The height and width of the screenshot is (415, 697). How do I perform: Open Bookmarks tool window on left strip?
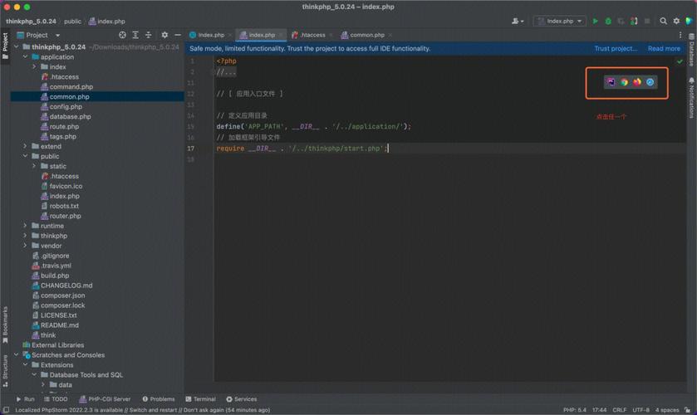coord(5,325)
